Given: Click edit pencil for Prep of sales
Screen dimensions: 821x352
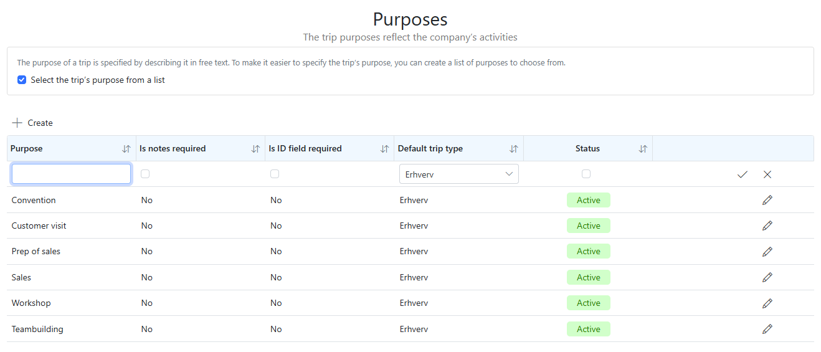Looking at the screenshot, I should (767, 252).
